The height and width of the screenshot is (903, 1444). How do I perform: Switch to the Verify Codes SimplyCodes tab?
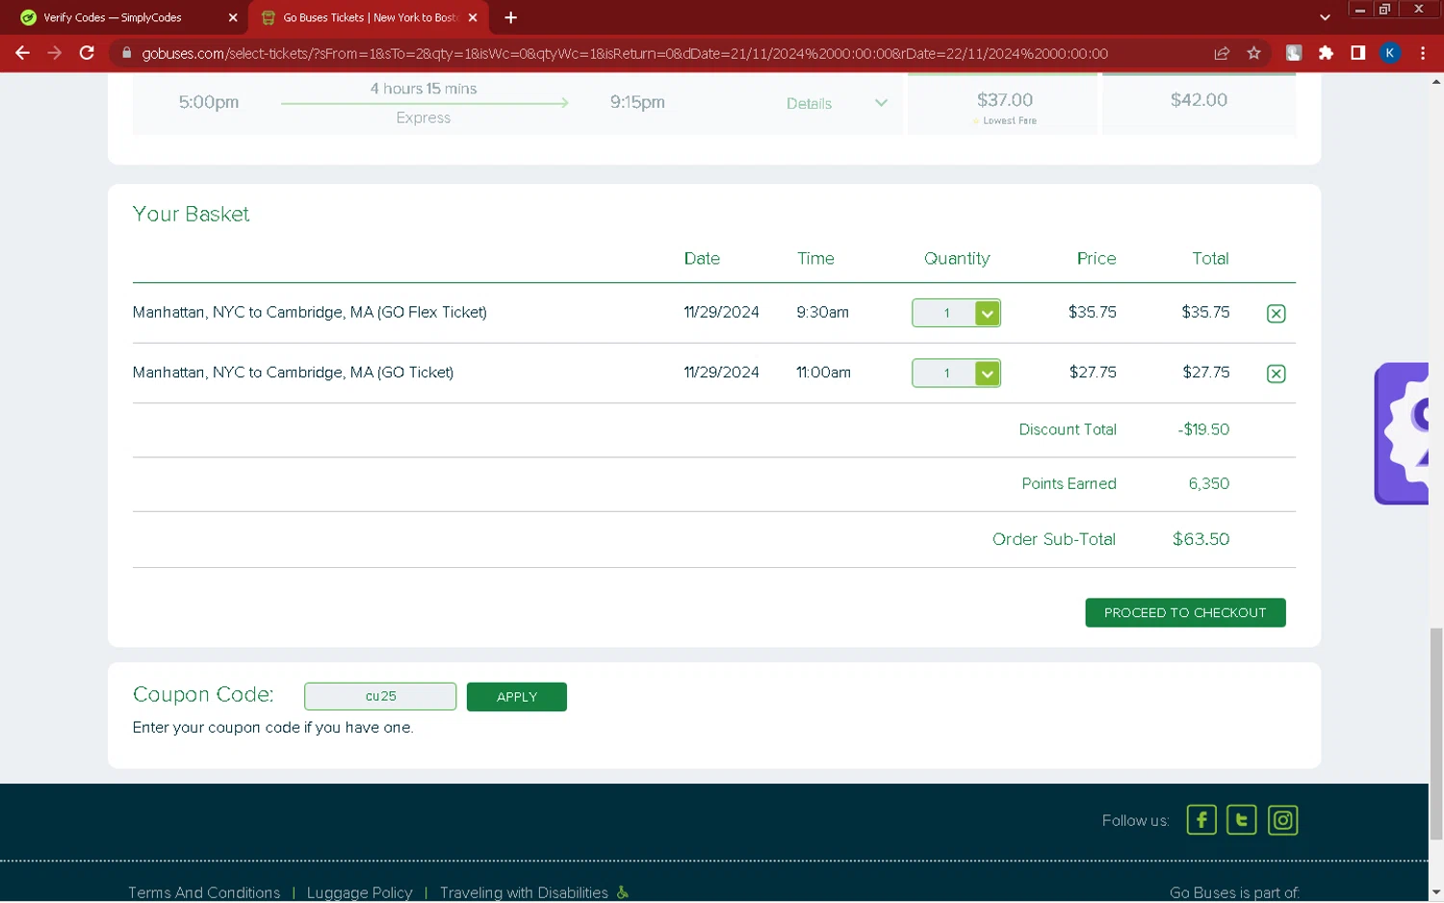(124, 17)
